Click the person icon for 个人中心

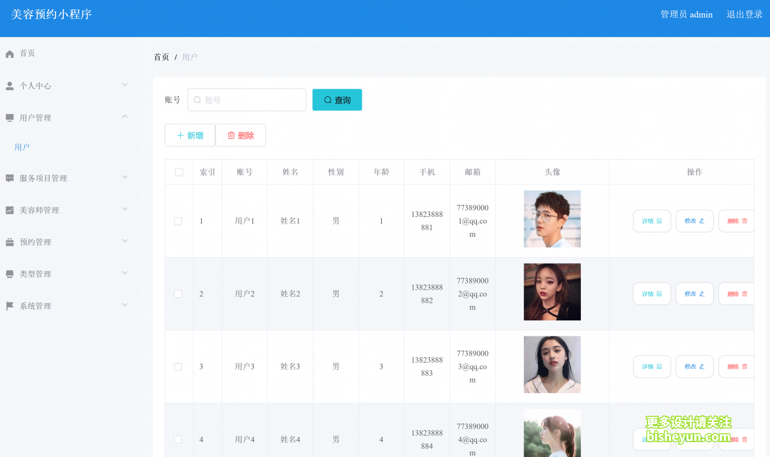click(x=9, y=86)
